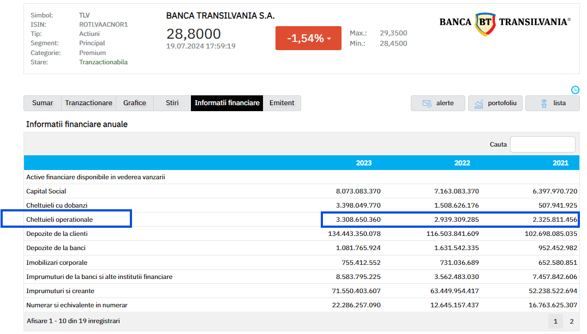Open the -1,54% price change dropdown
The image size is (587, 334).
[308, 38]
